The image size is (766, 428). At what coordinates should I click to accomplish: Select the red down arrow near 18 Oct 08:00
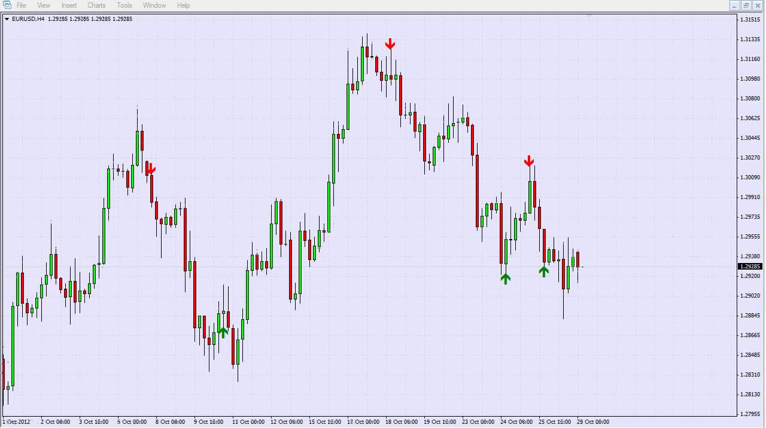(x=390, y=44)
